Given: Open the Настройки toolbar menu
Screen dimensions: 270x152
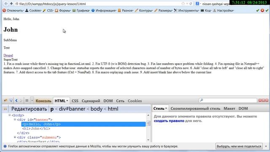Looking at the screenshot, I should (224, 11).
